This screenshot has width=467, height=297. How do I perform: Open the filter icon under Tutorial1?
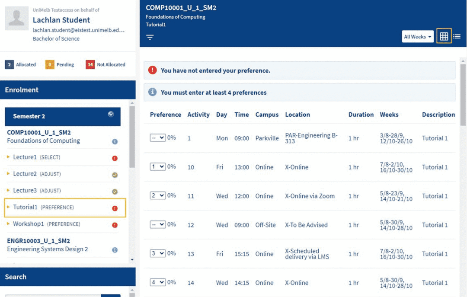[x=150, y=37]
